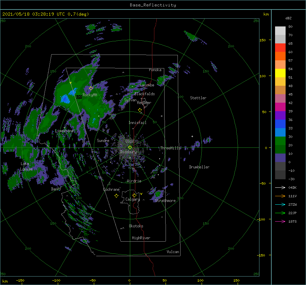
Task: Pick the purple 36-39 dBZ color swatch
Action: 280,116
